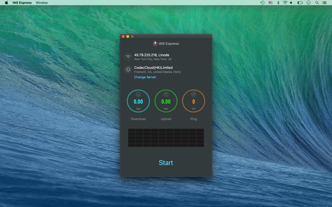The image size is (332, 207).
Task: Click the Upload speed gauge
Action: pos(166,101)
